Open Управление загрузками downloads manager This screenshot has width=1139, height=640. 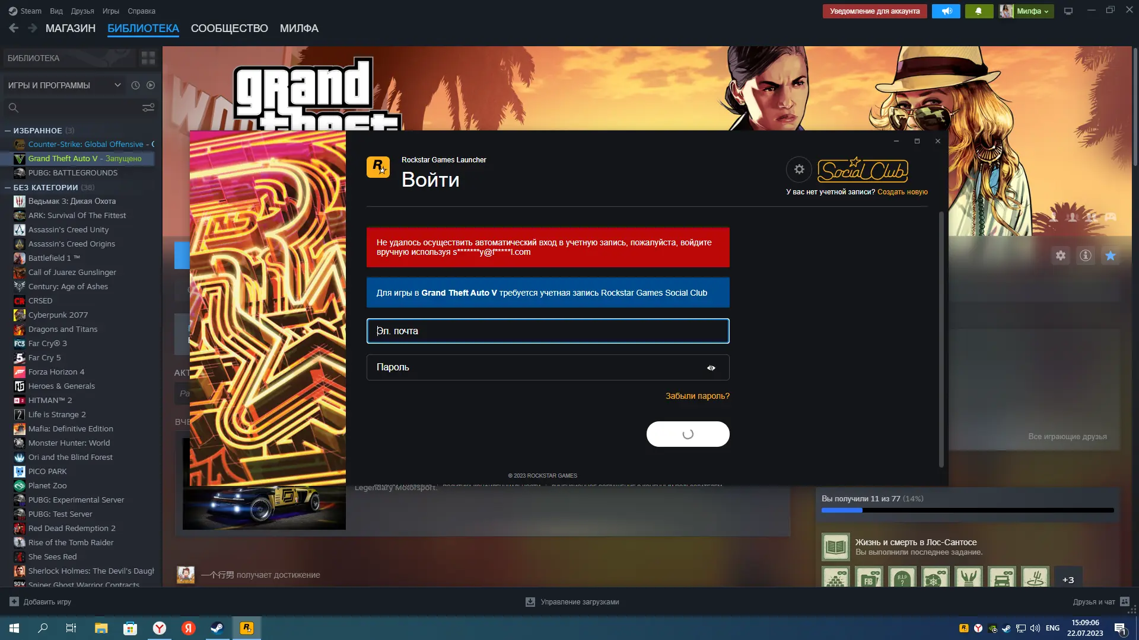click(x=572, y=601)
